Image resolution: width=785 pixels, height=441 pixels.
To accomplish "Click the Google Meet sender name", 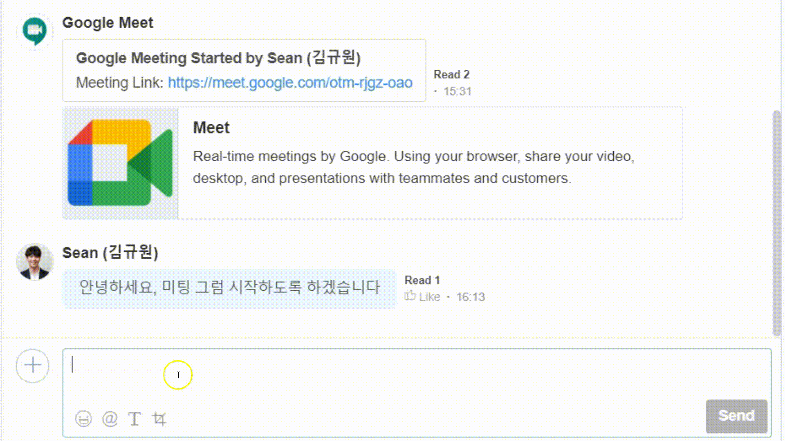I will 108,23.
